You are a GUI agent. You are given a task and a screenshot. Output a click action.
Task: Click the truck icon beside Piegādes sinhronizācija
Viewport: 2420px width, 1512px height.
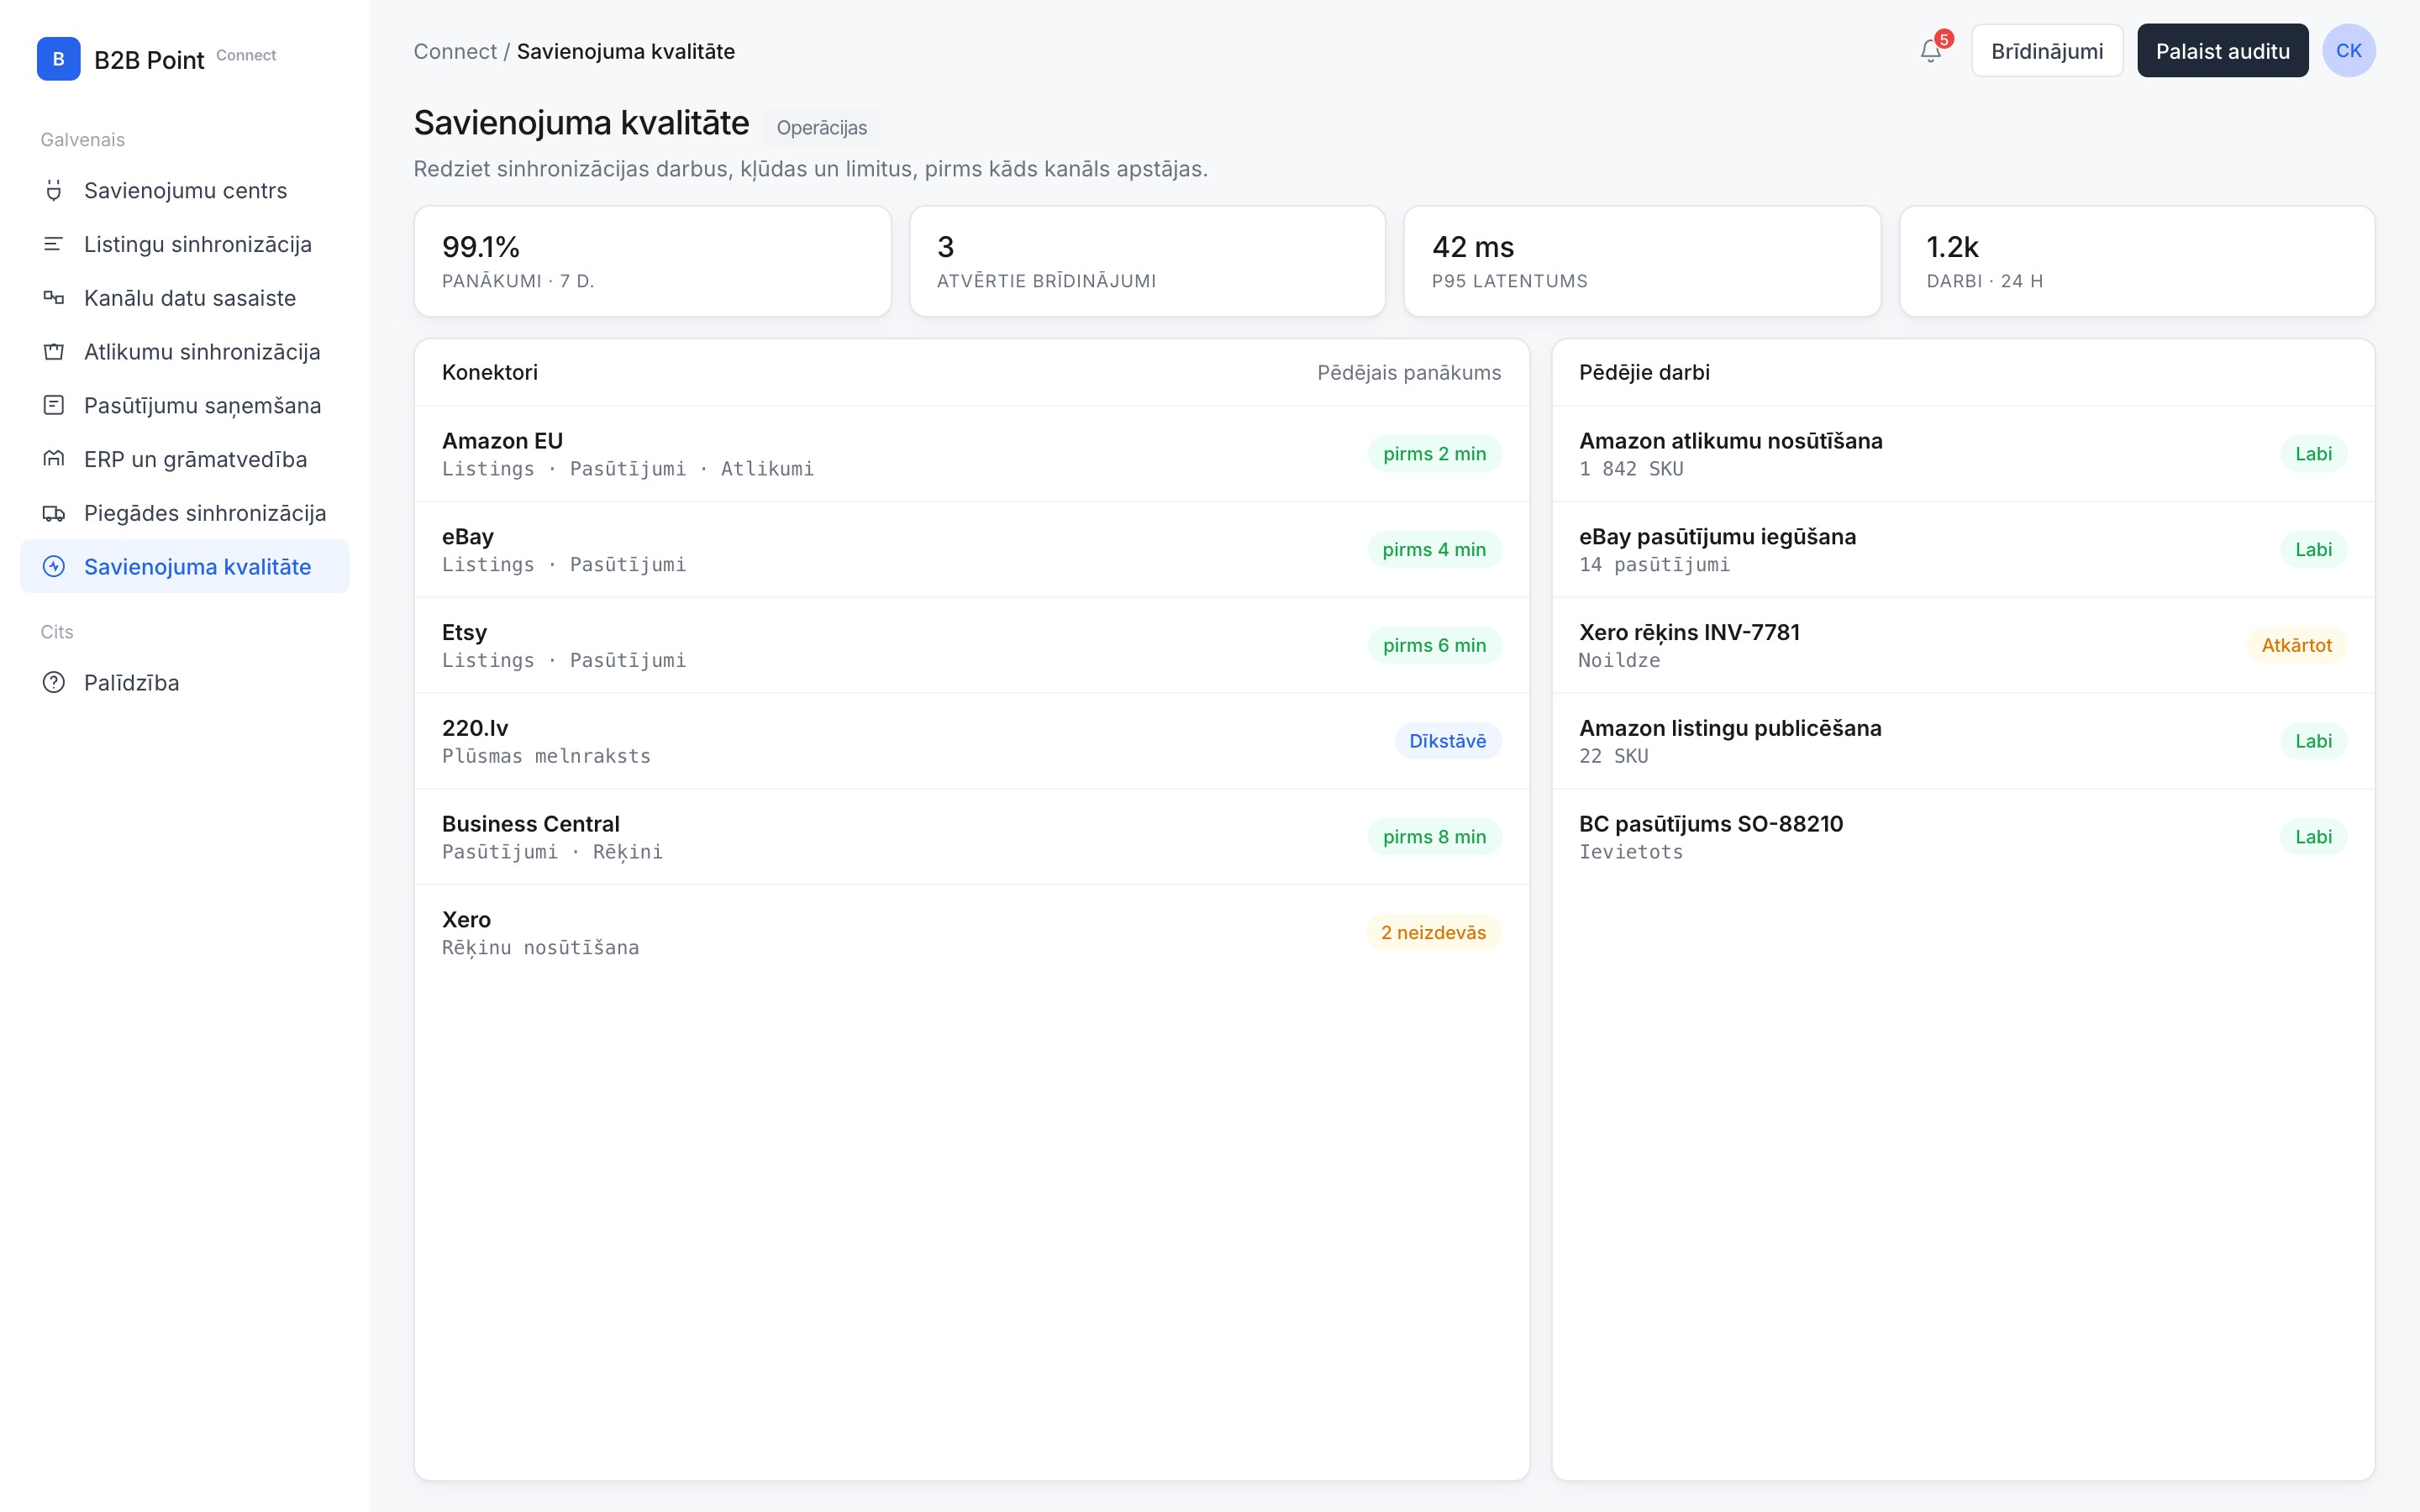(54, 513)
